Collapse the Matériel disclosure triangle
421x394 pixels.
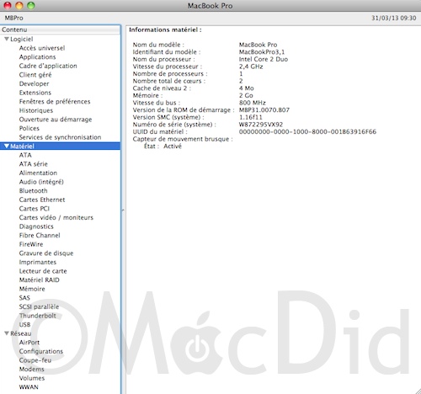pyautogui.click(x=7, y=146)
